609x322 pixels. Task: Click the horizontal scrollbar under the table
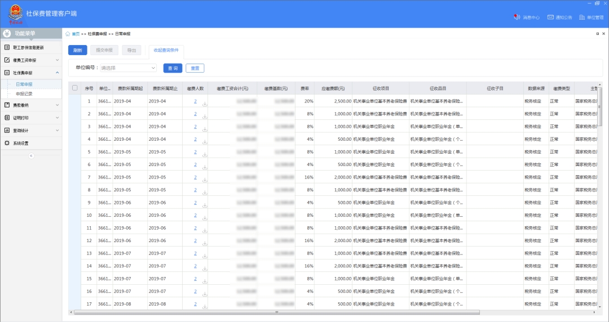(276, 312)
